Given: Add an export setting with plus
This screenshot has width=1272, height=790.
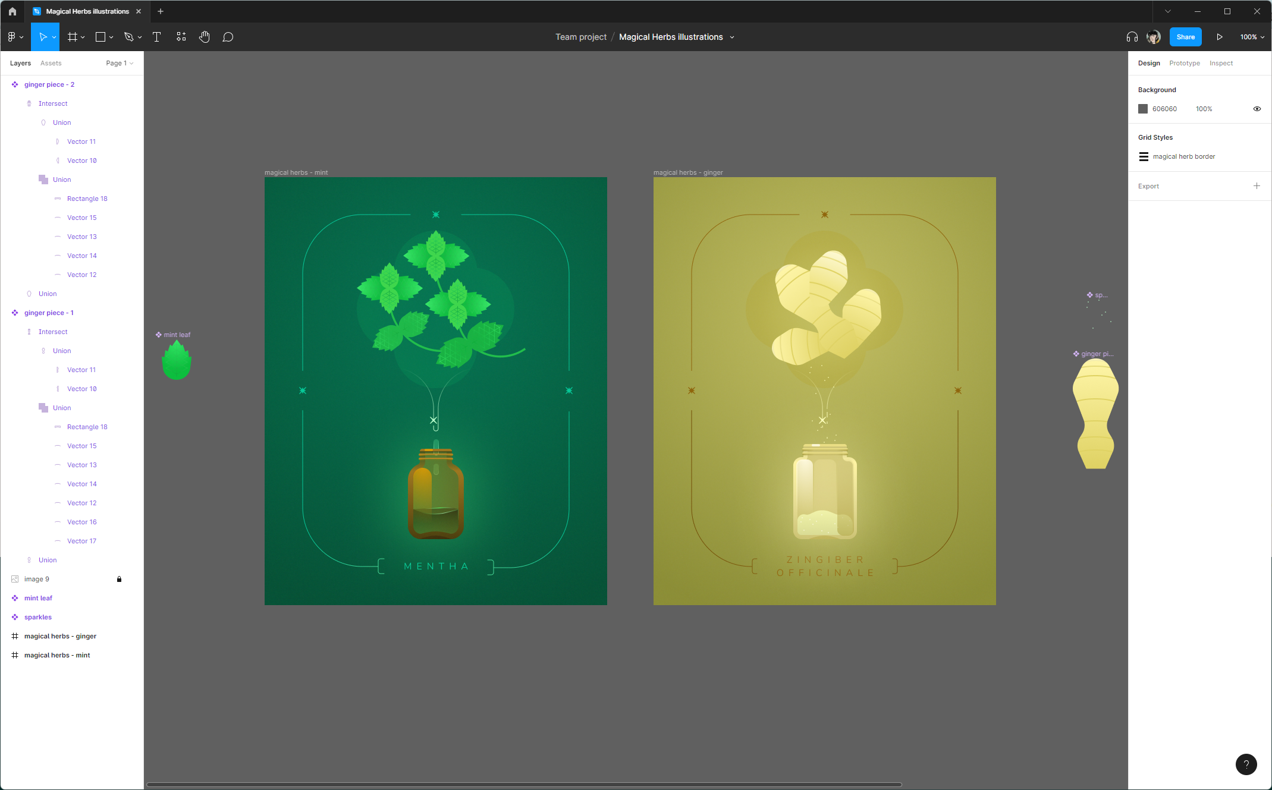Looking at the screenshot, I should point(1257,186).
